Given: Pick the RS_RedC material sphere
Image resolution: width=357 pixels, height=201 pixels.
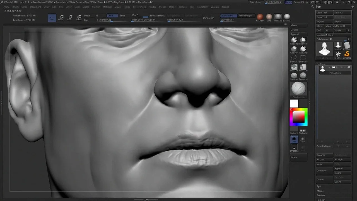Looking at the screenshot, I should pos(260,18).
